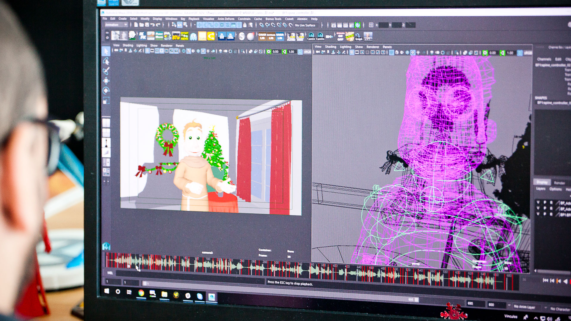The image size is (571, 321).
Task: Pick the Lasso select tool
Action: (106, 61)
